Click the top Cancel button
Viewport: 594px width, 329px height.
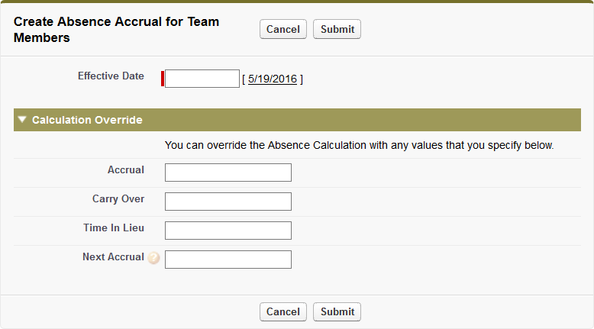click(282, 29)
